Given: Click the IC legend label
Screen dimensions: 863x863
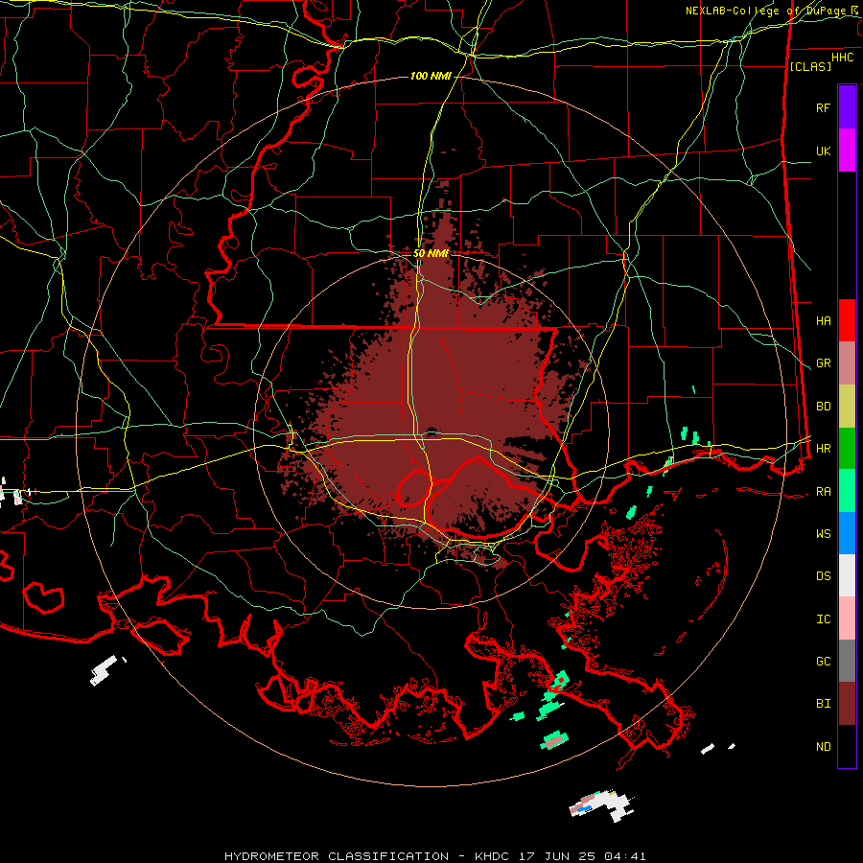Looking at the screenshot, I should point(824,619).
